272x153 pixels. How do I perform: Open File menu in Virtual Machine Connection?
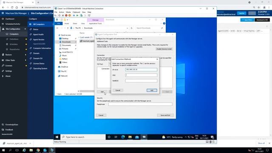56,12
